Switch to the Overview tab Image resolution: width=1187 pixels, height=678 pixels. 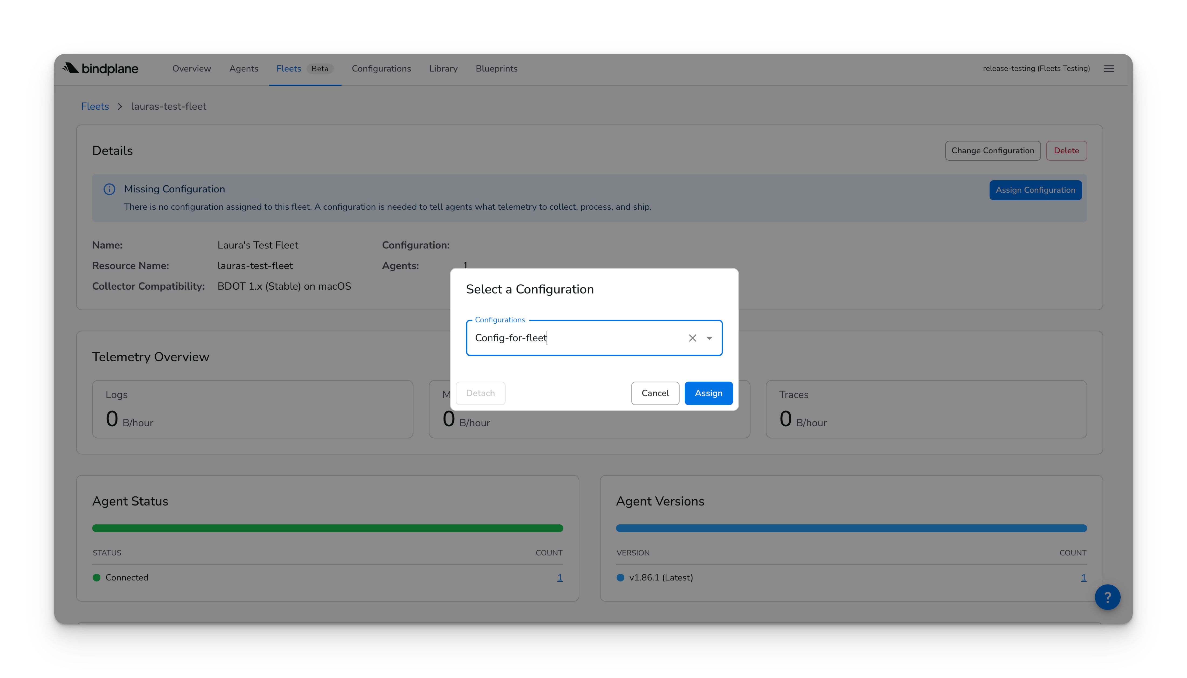tap(192, 68)
